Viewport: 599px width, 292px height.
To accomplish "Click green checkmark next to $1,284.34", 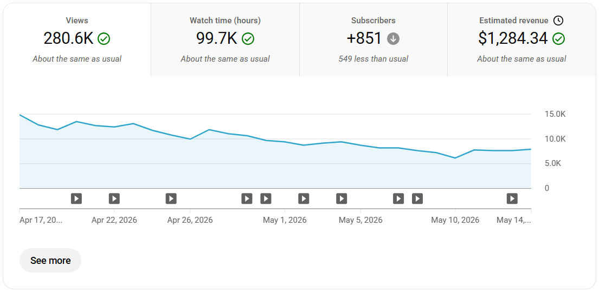I will click(558, 38).
